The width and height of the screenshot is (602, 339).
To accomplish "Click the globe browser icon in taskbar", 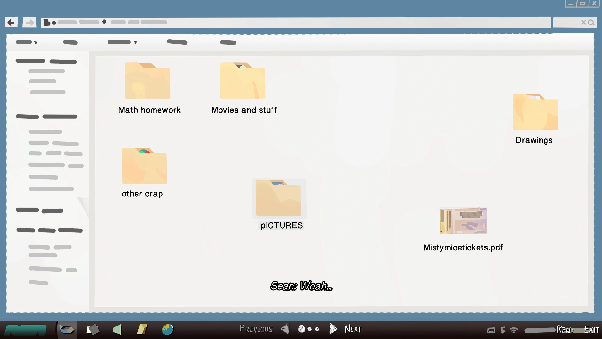I will click(168, 329).
